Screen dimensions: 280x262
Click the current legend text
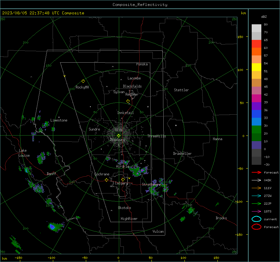pyautogui.click(x=270, y=219)
